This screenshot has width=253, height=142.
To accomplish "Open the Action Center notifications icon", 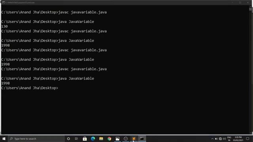I will pyautogui.click(x=248, y=139).
